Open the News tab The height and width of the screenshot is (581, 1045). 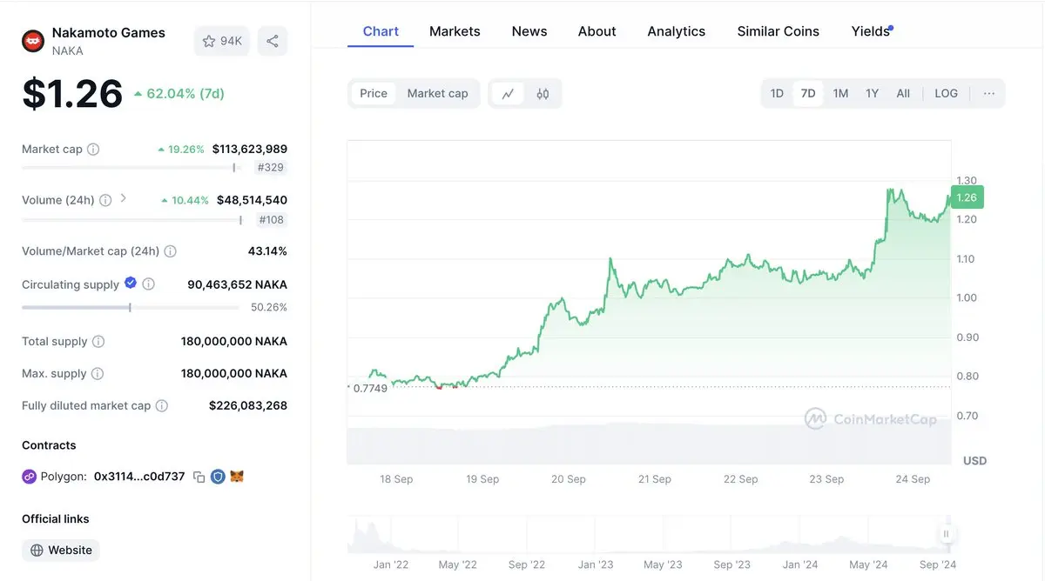click(x=529, y=31)
